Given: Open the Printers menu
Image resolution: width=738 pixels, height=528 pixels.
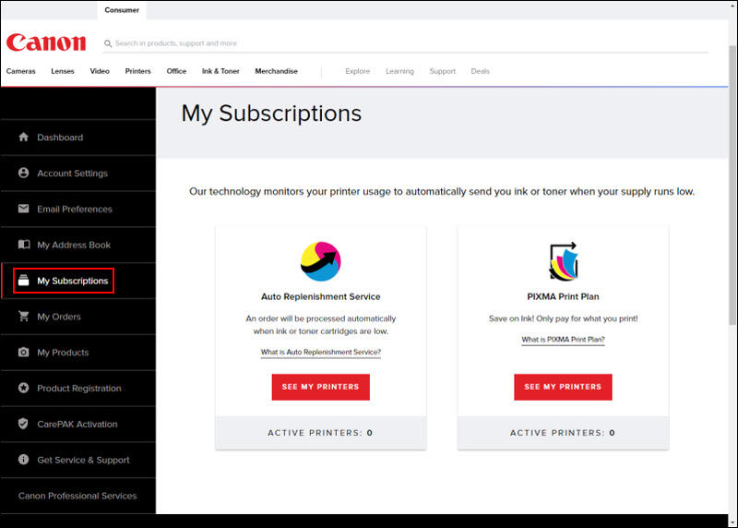Looking at the screenshot, I should coord(137,71).
